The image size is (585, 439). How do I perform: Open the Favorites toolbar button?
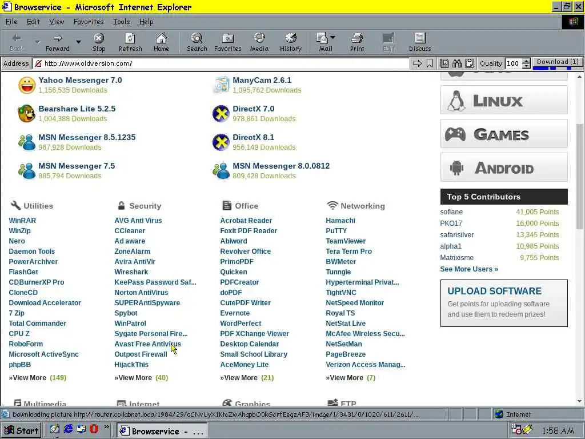(x=227, y=42)
